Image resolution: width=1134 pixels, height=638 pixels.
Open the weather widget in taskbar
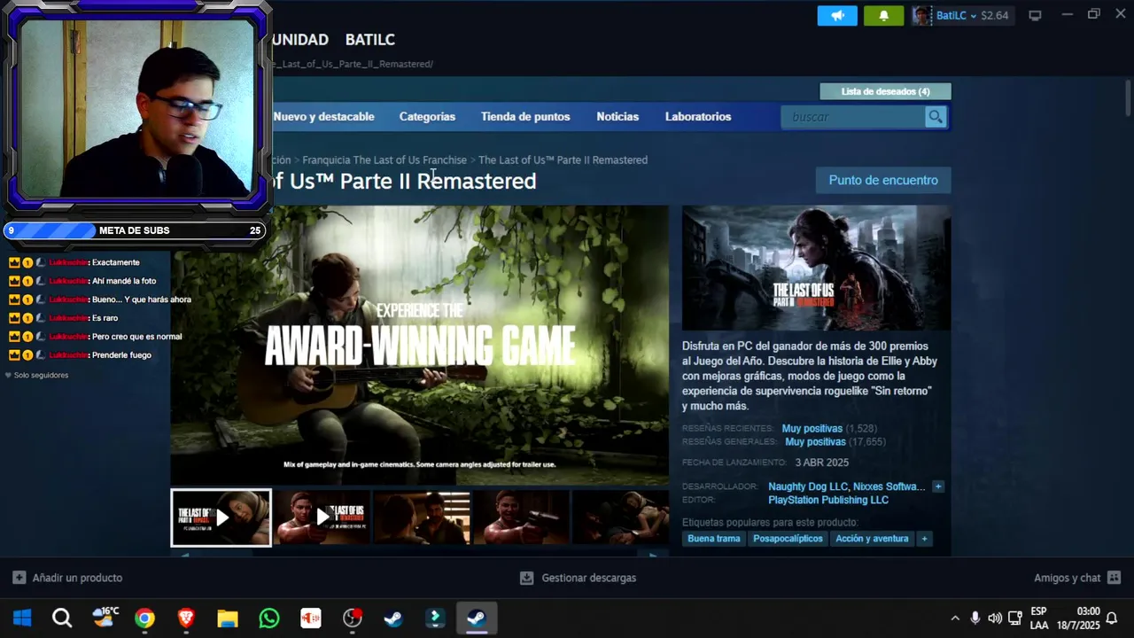click(x=105, y=618)
